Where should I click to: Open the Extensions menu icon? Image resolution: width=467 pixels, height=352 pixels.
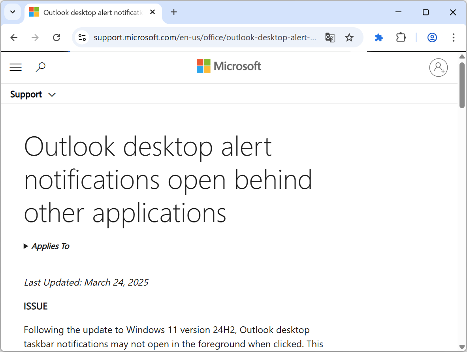coord(401,38)
